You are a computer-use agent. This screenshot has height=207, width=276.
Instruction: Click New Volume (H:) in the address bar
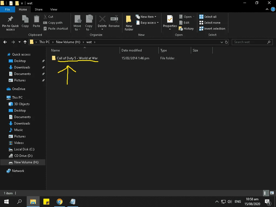point(68,42)
